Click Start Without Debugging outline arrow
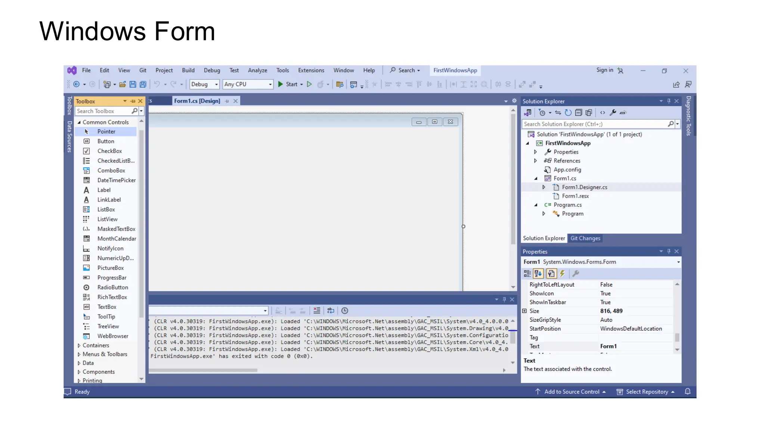765x430 pixels. (309, 84)
